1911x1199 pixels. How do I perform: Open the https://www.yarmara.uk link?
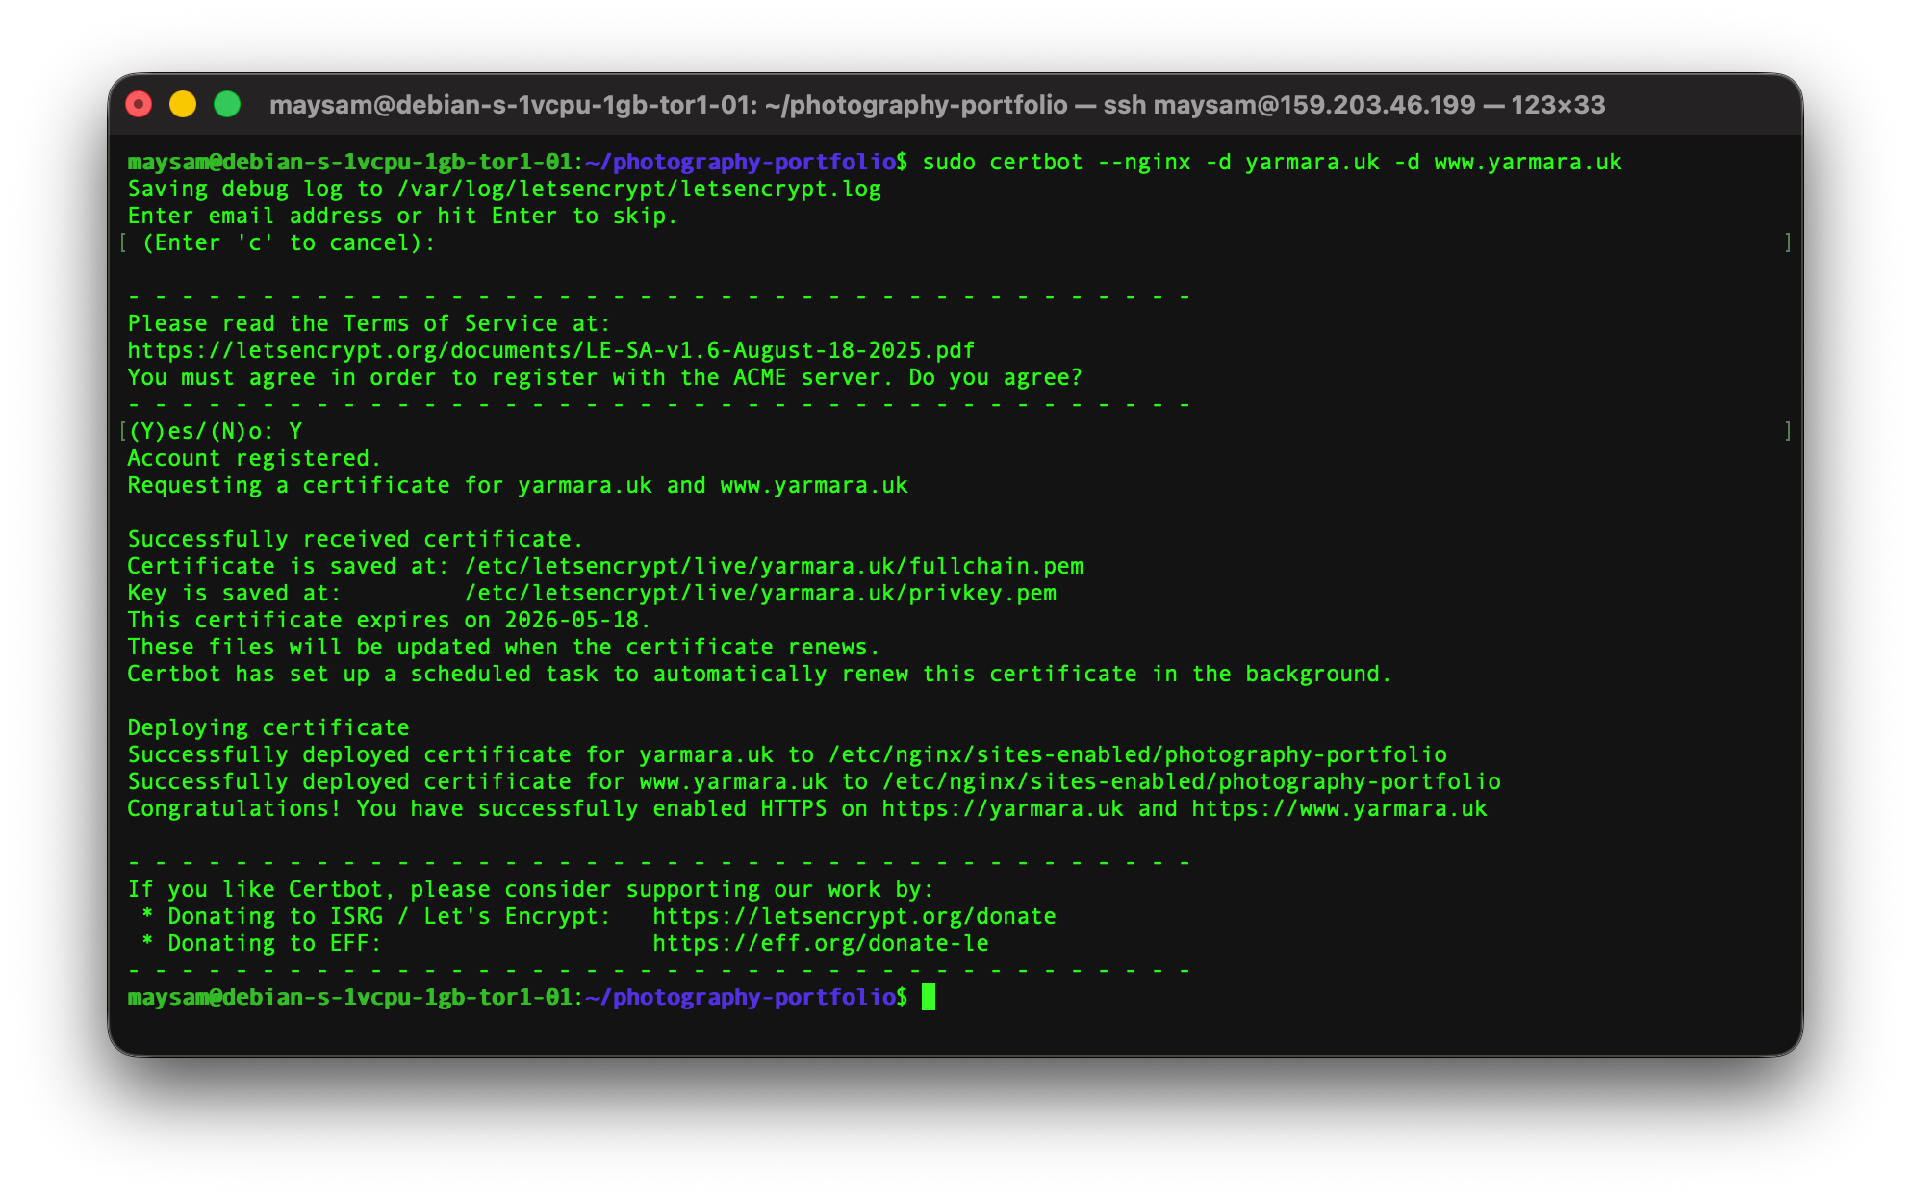coord(1339,808)
